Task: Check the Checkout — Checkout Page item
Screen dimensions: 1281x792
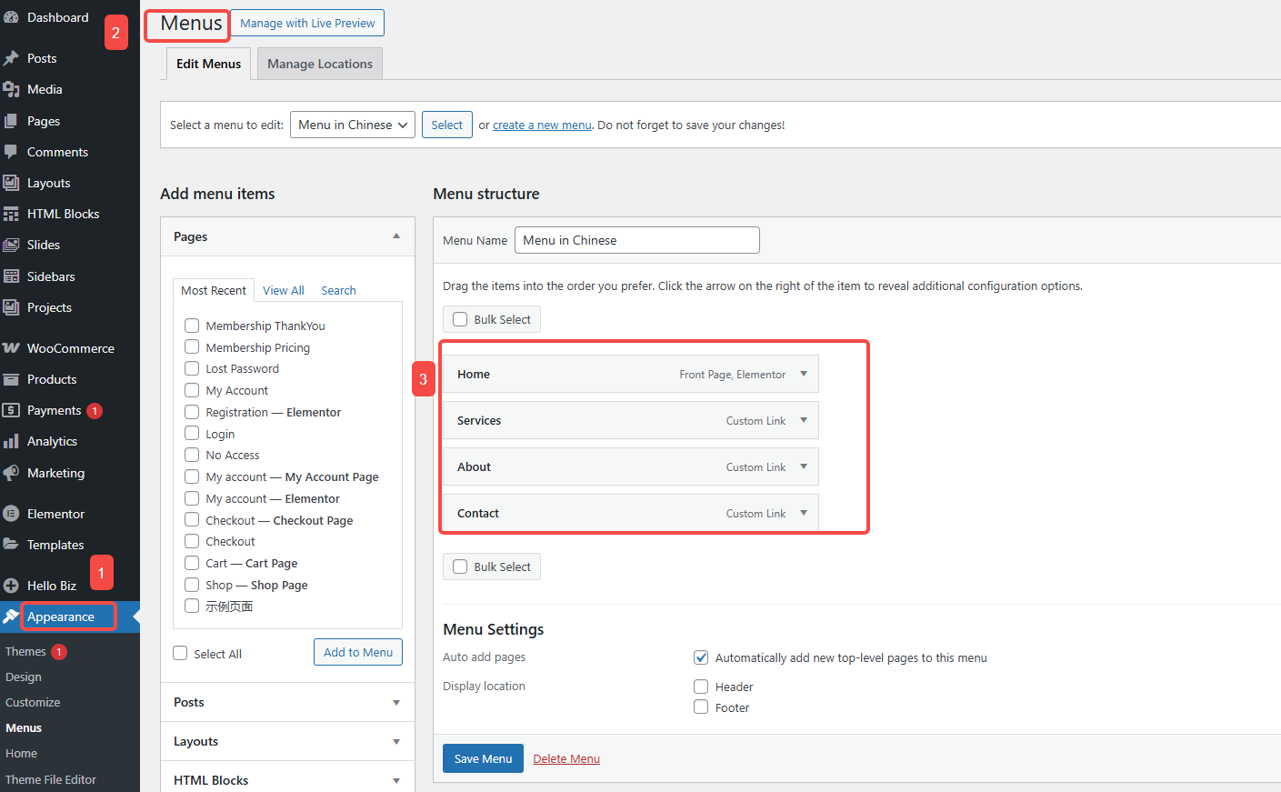Action: pyautogui.click(x=192, y=519)
